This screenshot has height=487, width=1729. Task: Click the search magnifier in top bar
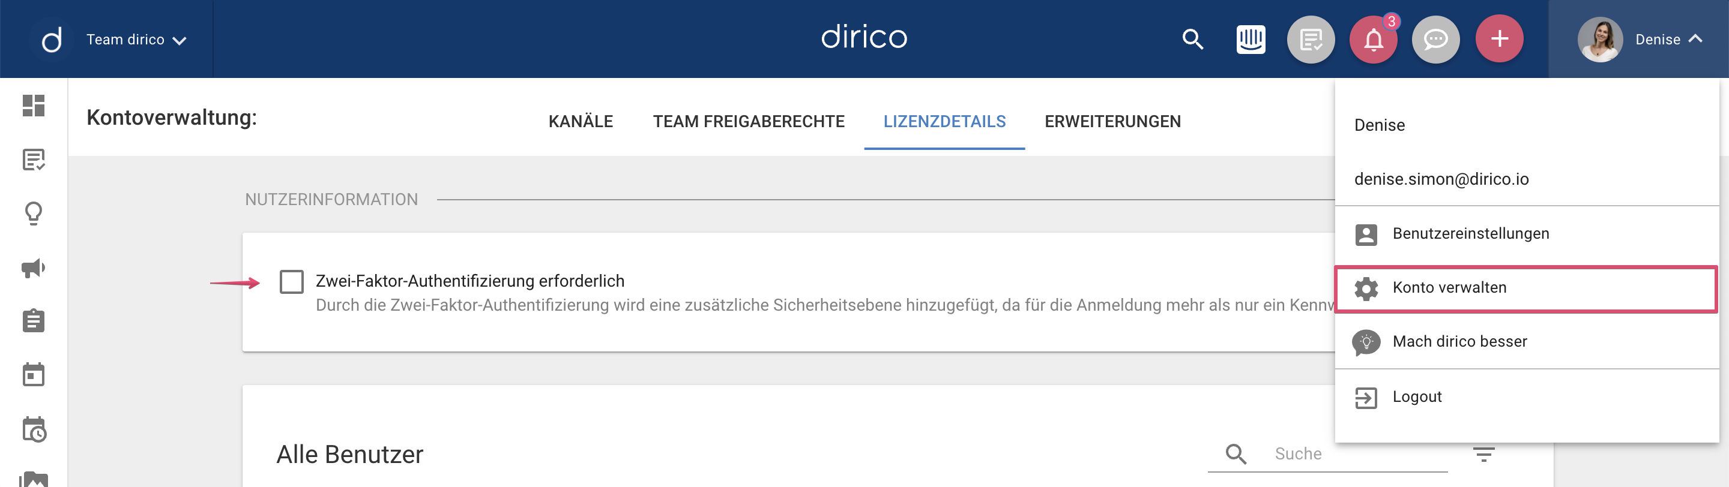(1192, 40)
